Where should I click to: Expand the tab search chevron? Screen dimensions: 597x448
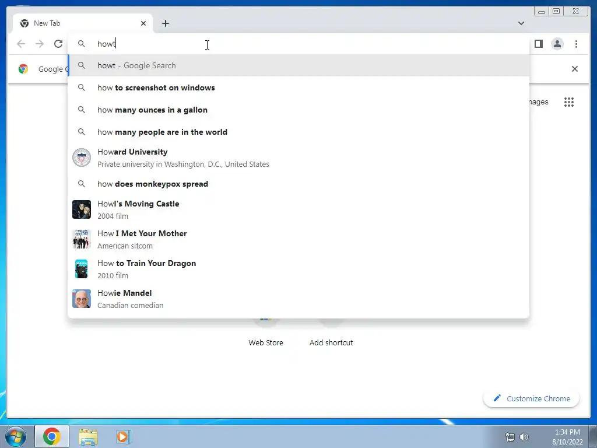(521, 23)
